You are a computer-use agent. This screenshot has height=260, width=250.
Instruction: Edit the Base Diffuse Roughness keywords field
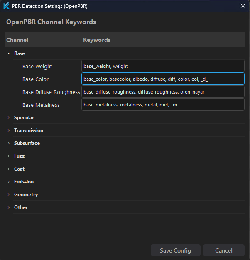163,91
